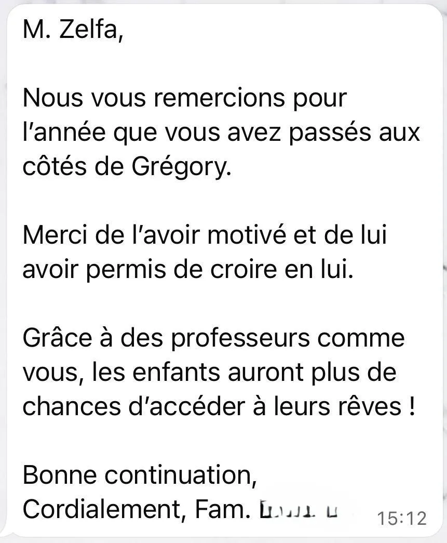The width and height of the screenshot is (447, 543).
Task: Click the word 'Grâce' starting the third paragraph
Action: 58,338
